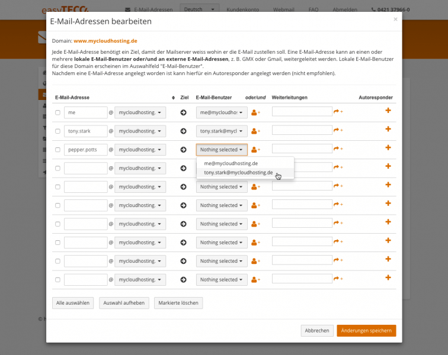448x355 pixels.
Task: Open Nothing selected dropdown in last row
Action: coord(222,280)
